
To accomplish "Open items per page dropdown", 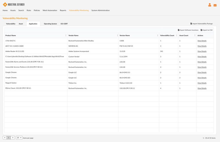I will [19, 138].
